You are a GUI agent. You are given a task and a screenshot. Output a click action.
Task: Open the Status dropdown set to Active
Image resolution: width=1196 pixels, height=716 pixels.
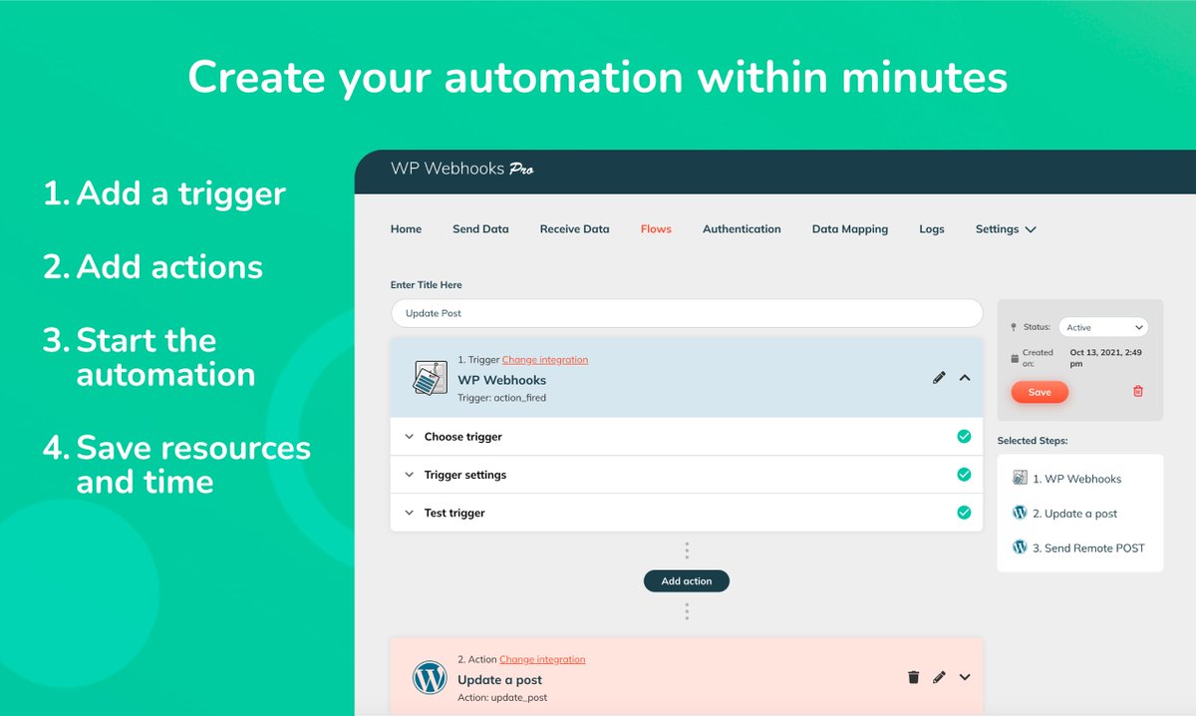(x=1103, y=327)
